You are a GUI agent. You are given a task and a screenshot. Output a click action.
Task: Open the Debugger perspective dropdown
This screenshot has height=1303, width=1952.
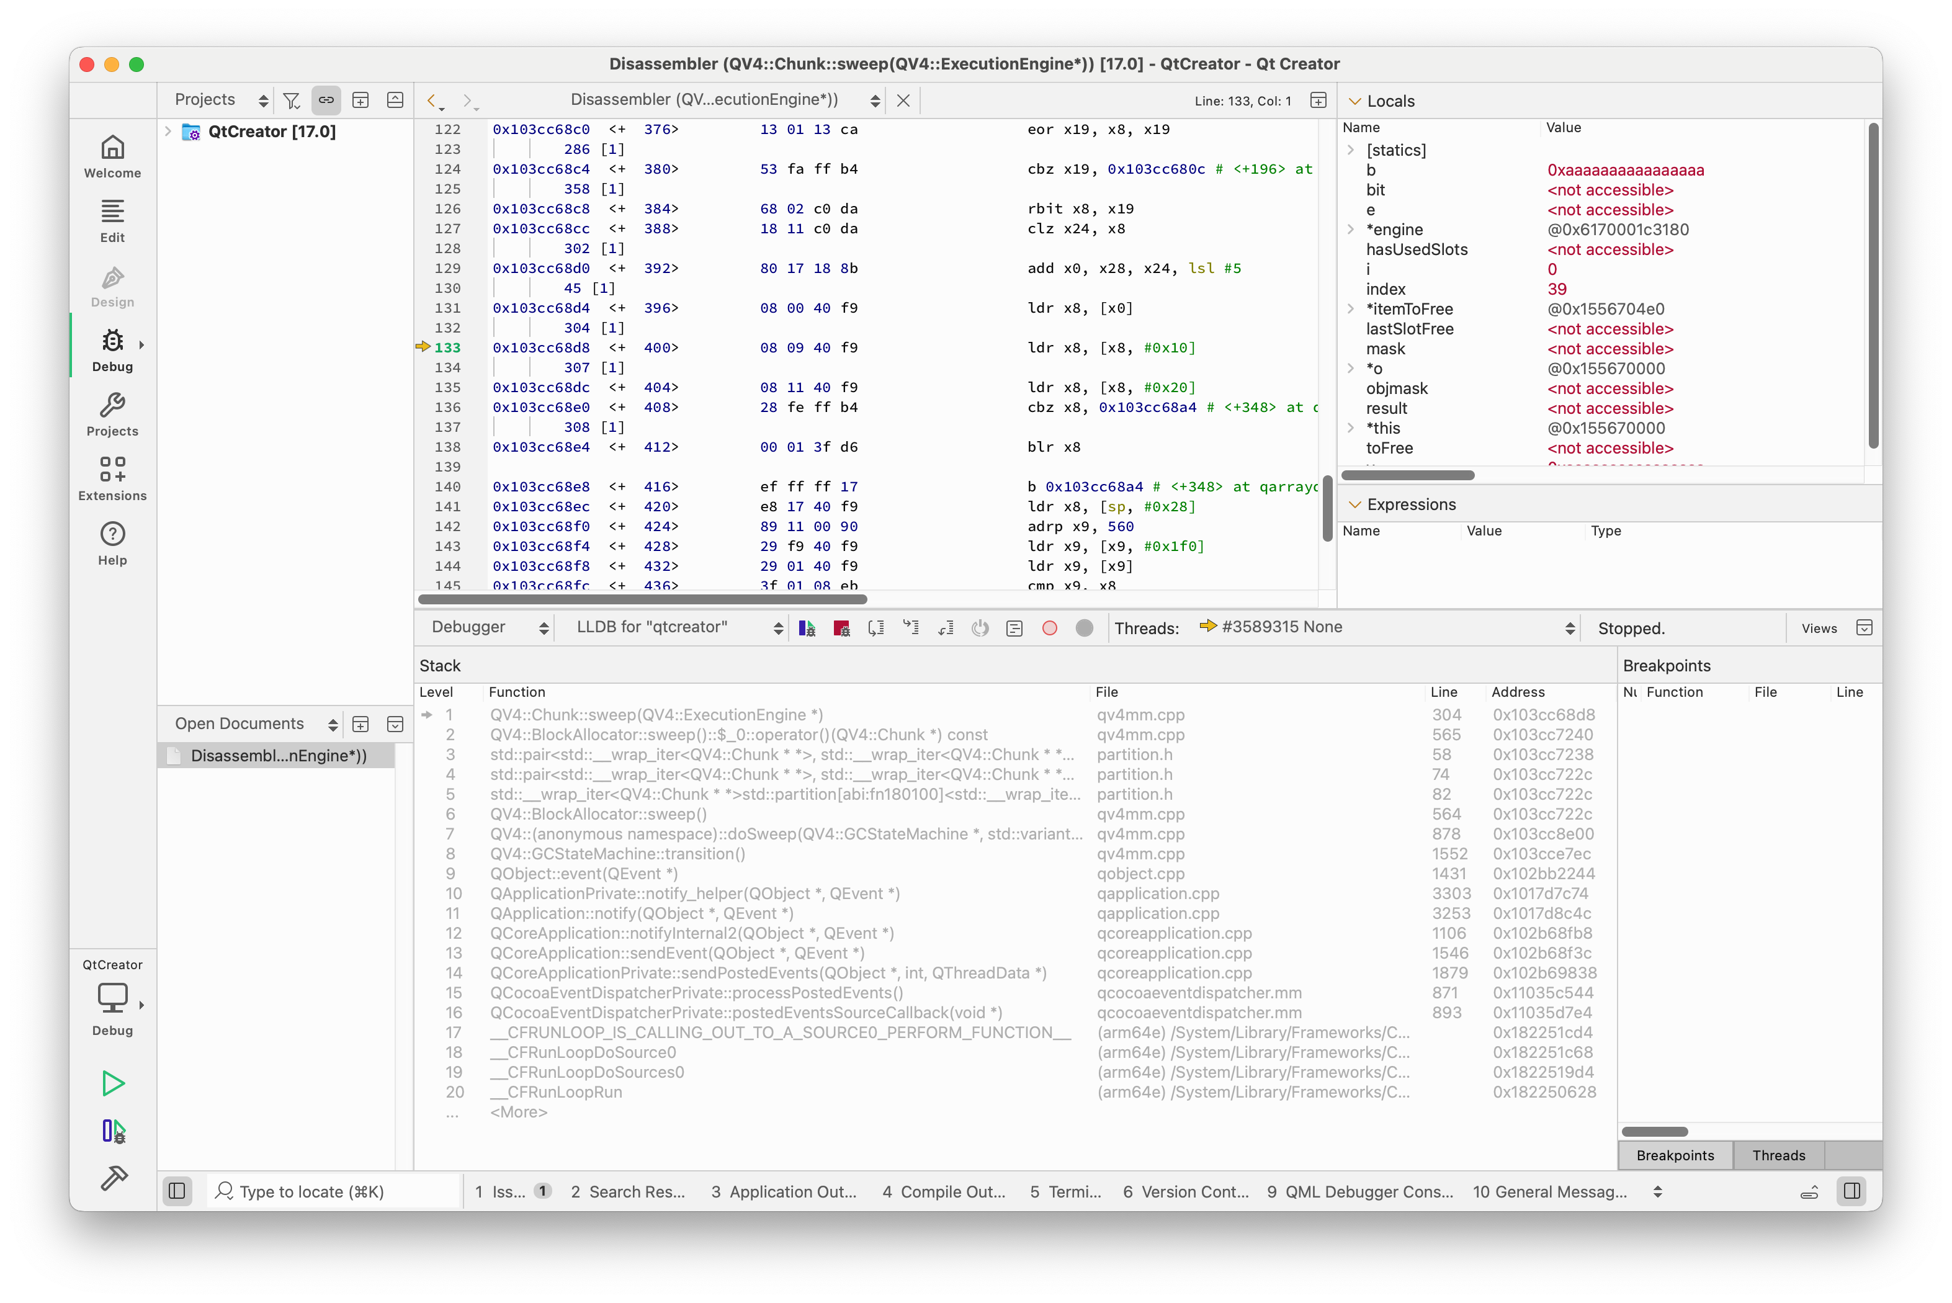pyautogui.click(x=489, y=627)
